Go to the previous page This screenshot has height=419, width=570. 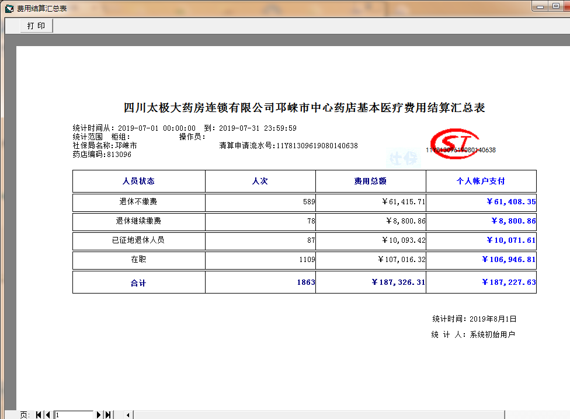(48, 415)
